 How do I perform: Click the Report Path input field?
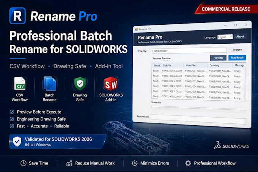pos(198,119)
